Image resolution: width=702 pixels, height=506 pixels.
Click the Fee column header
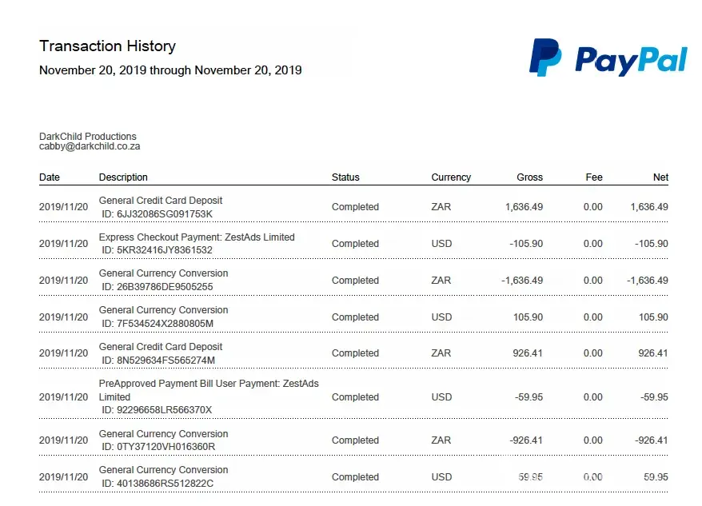(593, 177)
